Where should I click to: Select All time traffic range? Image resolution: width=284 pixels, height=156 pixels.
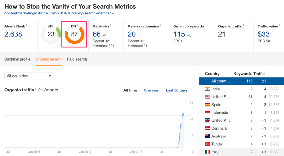(x=130, y=90)
